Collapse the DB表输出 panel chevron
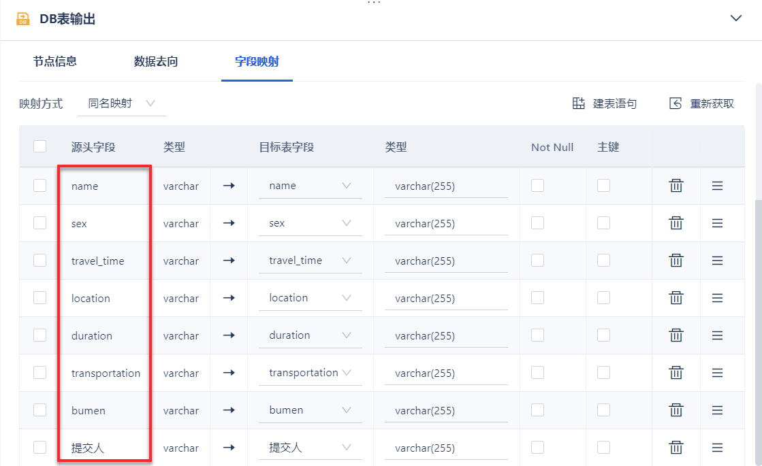 tap(735, 18)
